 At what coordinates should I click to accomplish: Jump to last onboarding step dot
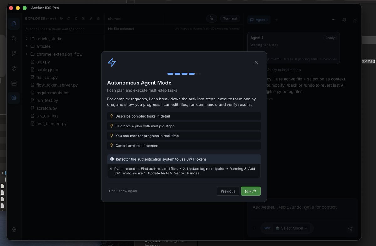200,74
